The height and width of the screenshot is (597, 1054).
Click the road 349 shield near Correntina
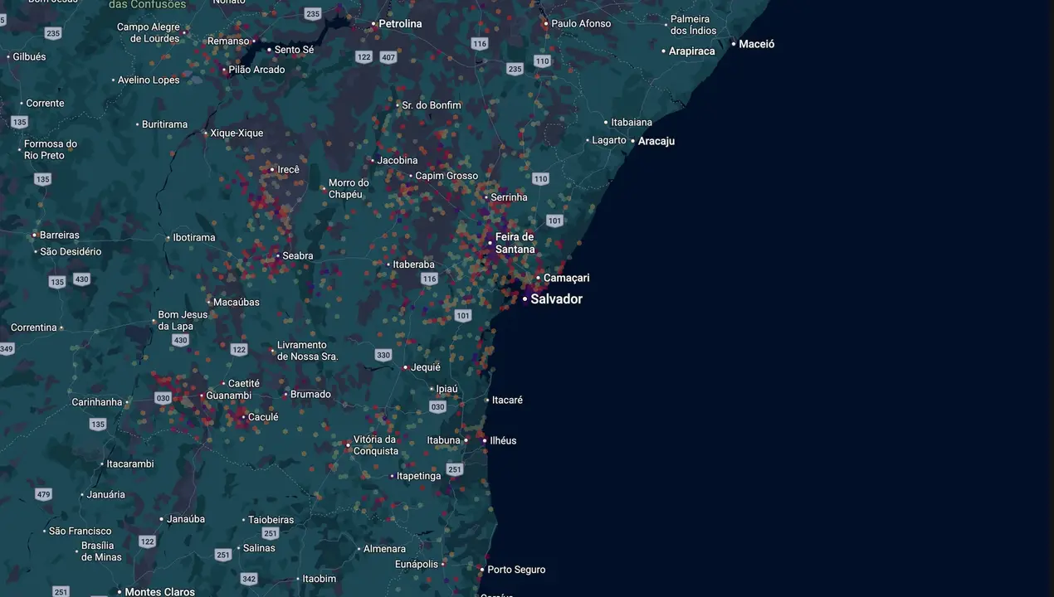(7, 349)
